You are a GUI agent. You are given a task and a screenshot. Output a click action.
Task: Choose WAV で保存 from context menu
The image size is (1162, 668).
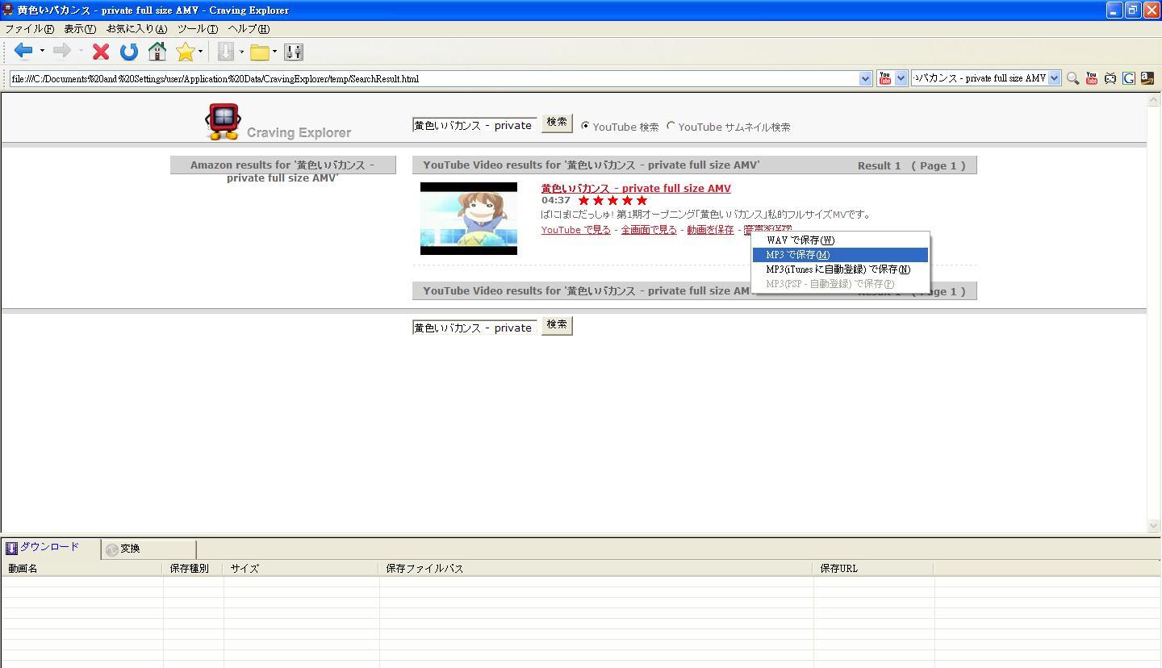point(840,240)
